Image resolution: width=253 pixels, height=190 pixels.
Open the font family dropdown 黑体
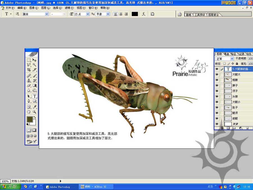(x=47, y=14)
